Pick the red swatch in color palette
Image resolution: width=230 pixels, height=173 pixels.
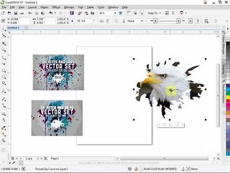click(228, 101)
